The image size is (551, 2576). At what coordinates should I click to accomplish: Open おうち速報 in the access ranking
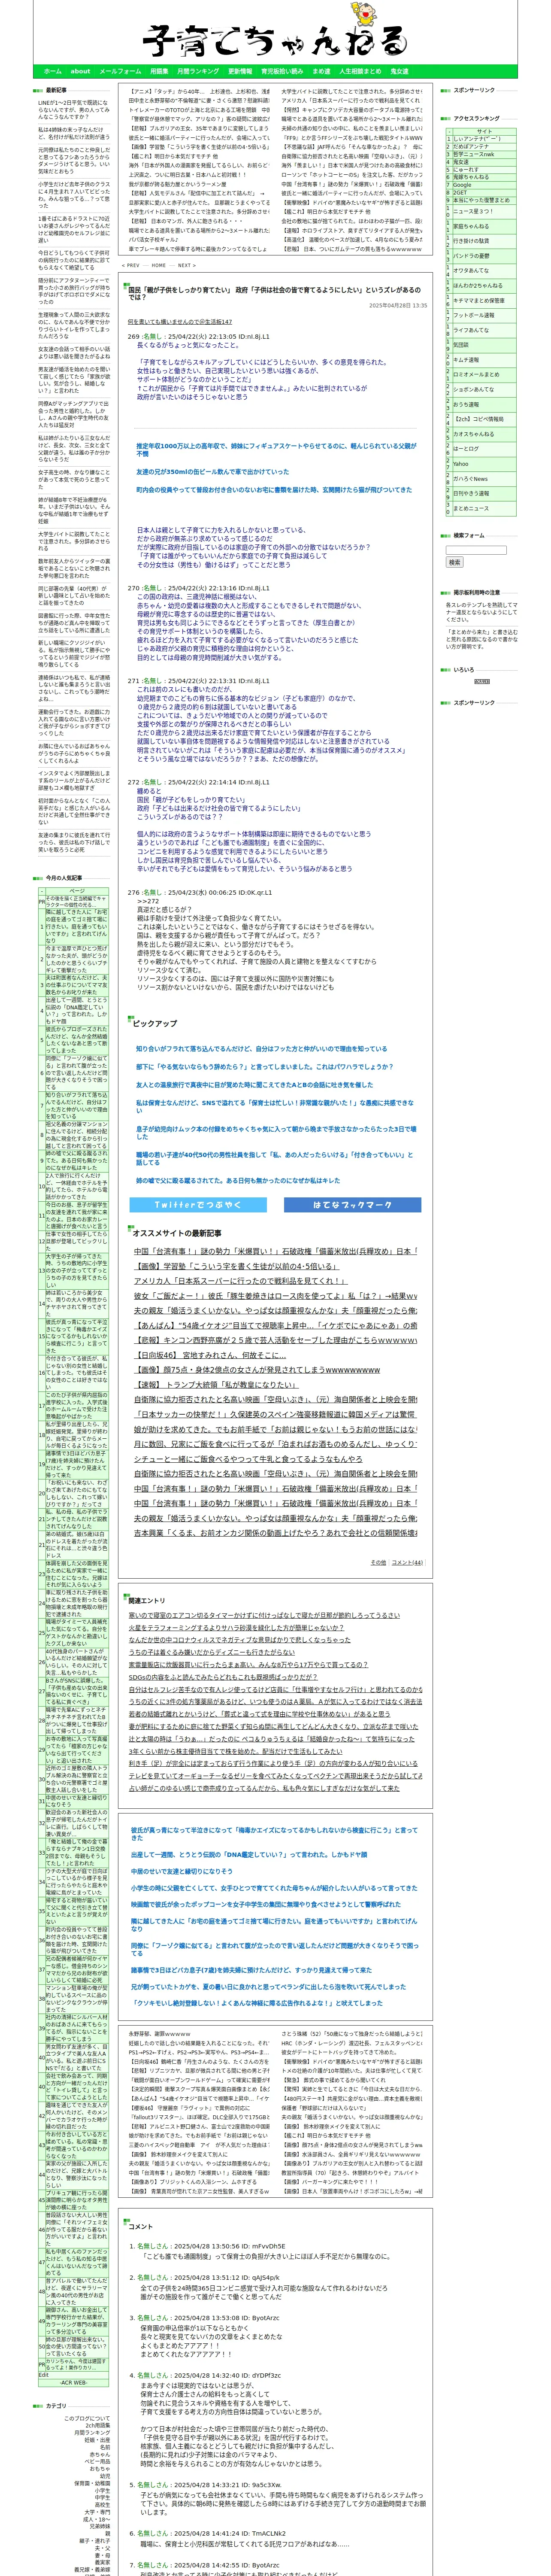click(466, 404)
